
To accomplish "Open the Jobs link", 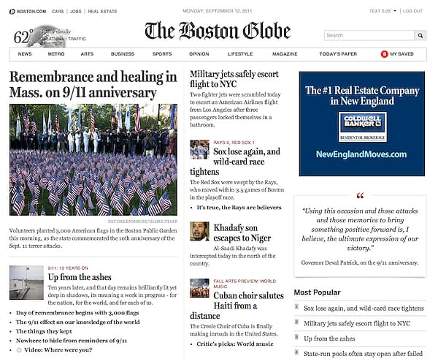I will point(76,12).
